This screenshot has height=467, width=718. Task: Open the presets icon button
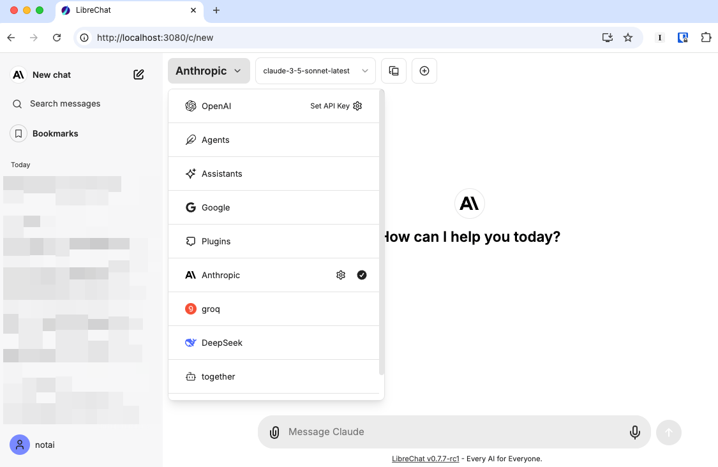point(394,71)
